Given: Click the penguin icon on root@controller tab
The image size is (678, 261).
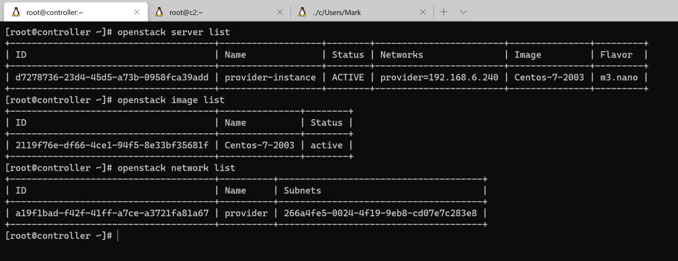Looking at the screenshot, I should tap(16, 12).
